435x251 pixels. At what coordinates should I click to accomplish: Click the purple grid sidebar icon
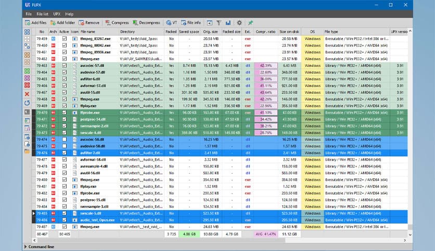click(x=27, y=78)
